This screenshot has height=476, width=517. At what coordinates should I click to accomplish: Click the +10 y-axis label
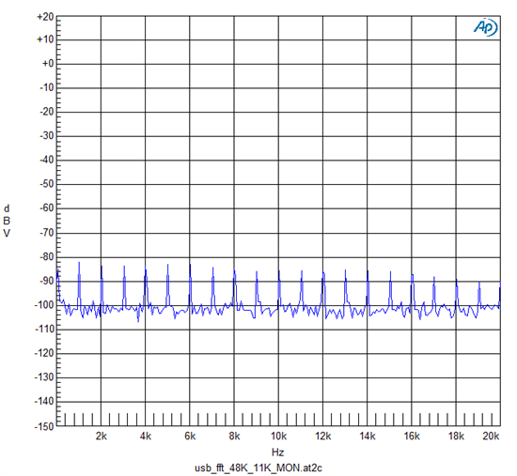point(45,39)
